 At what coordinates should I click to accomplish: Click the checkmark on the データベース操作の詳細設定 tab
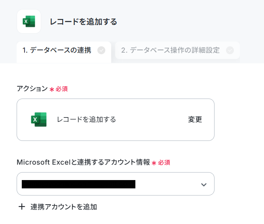click(230, 50)
